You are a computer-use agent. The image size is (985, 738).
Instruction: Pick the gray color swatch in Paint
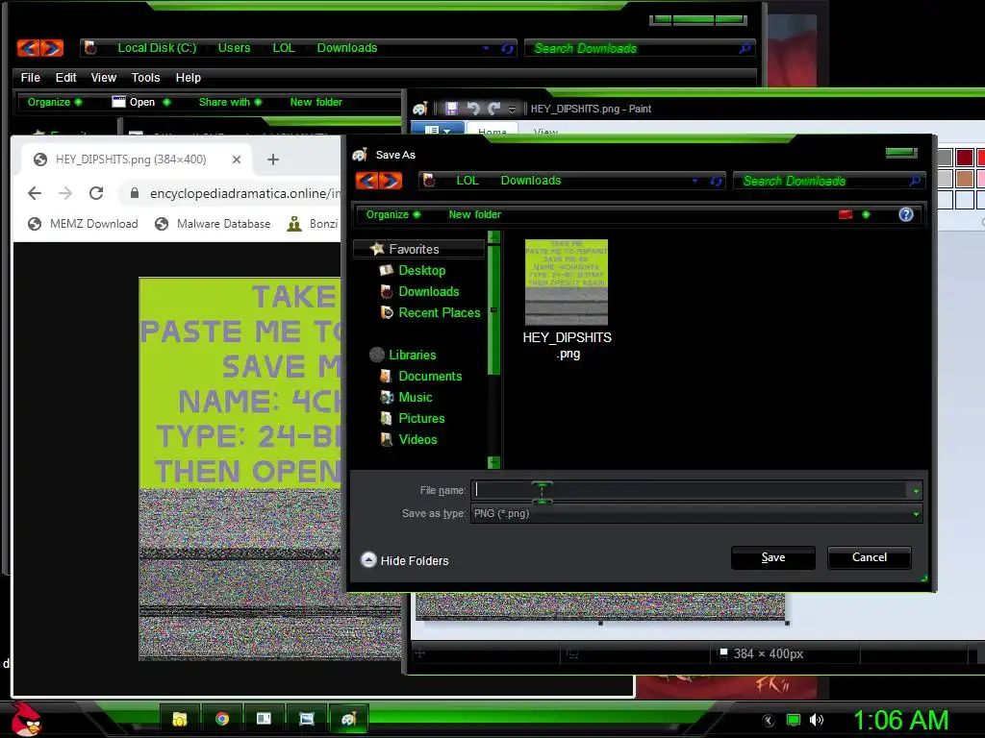[x=945, y=157]
